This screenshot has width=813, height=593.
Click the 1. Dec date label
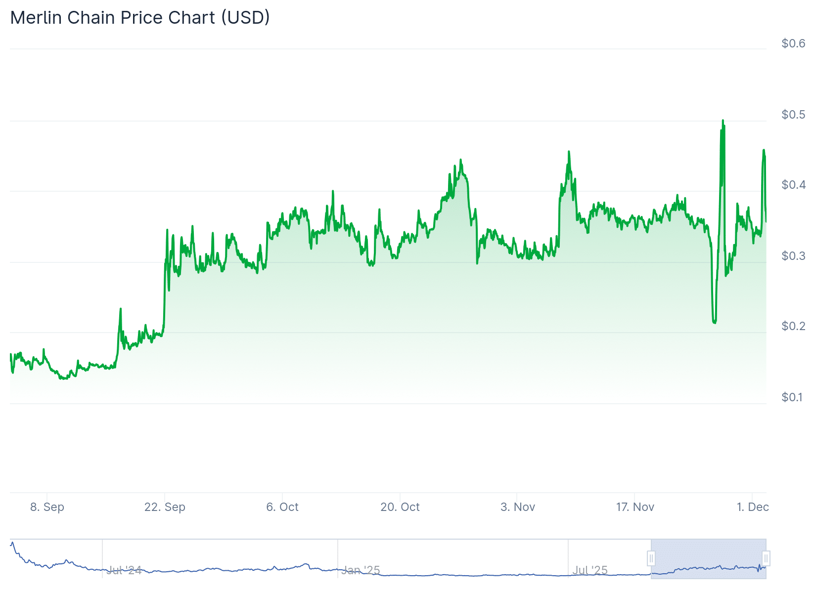pos(752,507)
